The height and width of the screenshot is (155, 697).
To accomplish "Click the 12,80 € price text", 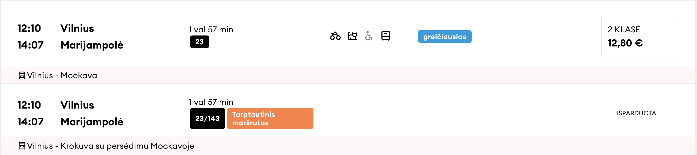I will tap(625, 43).
